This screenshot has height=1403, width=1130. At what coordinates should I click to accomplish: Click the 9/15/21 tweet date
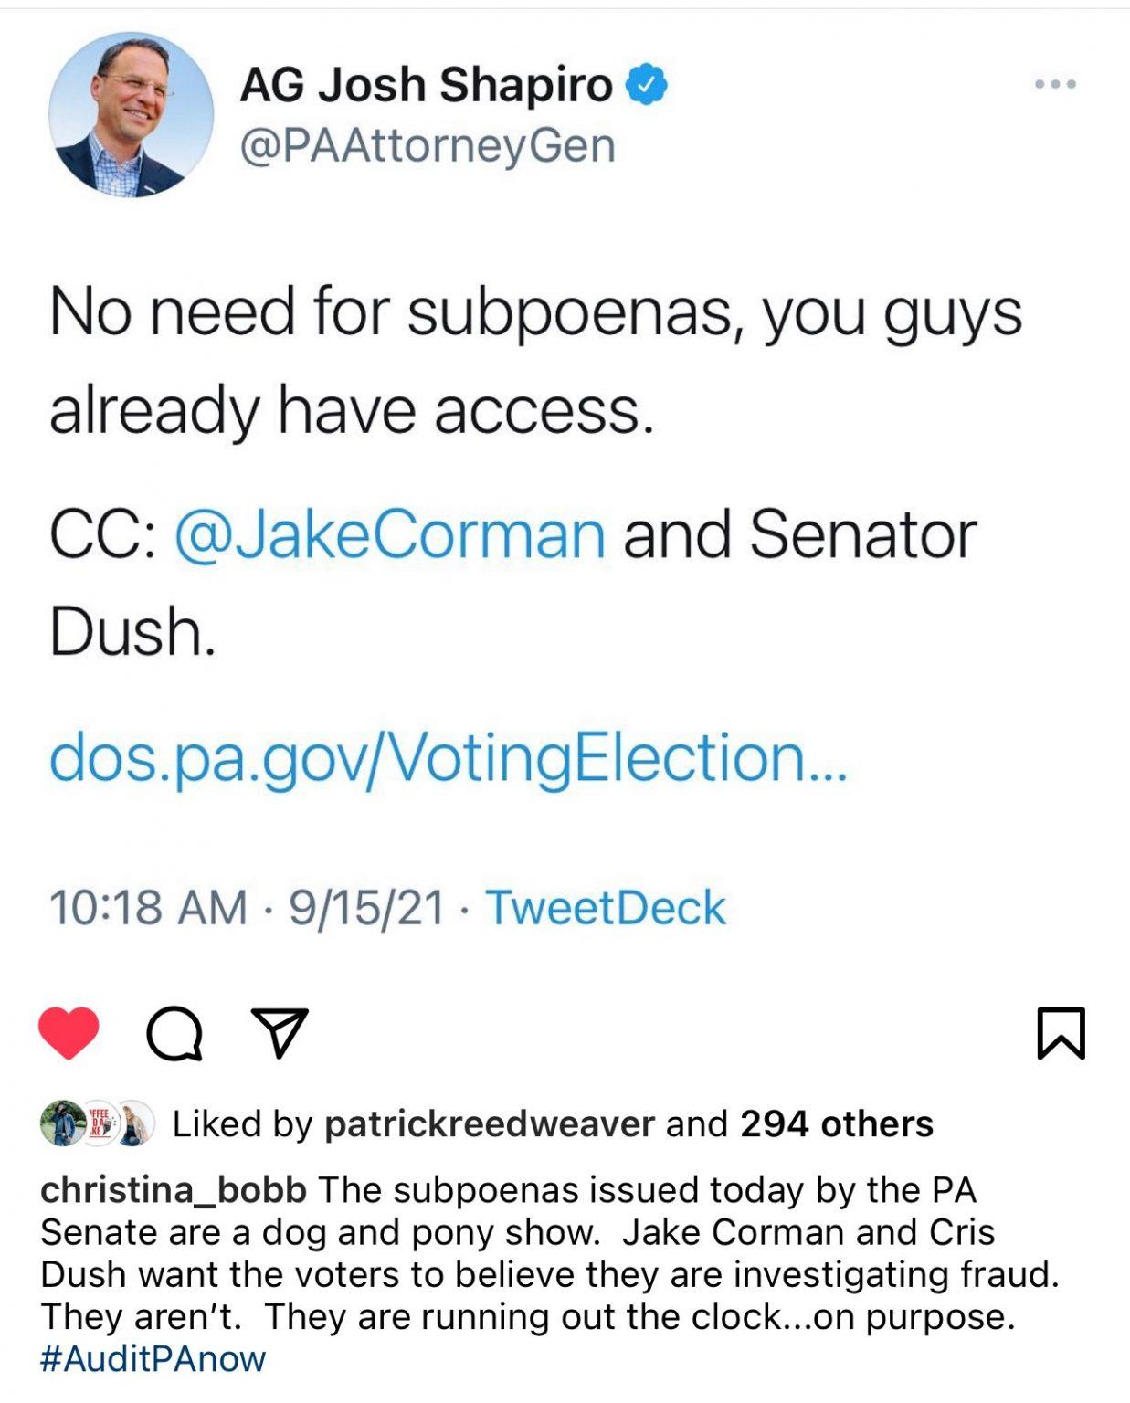366,908
